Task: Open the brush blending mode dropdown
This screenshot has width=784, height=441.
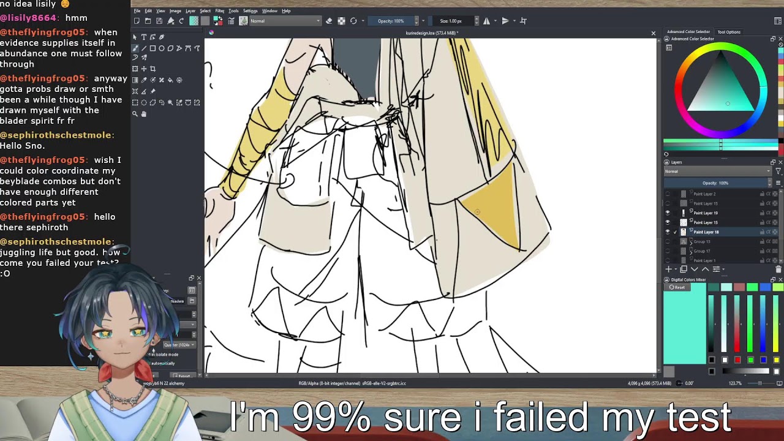Action: (x=285, y=21)
